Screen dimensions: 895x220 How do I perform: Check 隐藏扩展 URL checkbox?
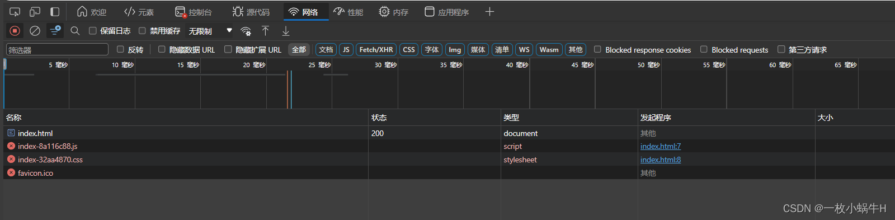(228, 49)
